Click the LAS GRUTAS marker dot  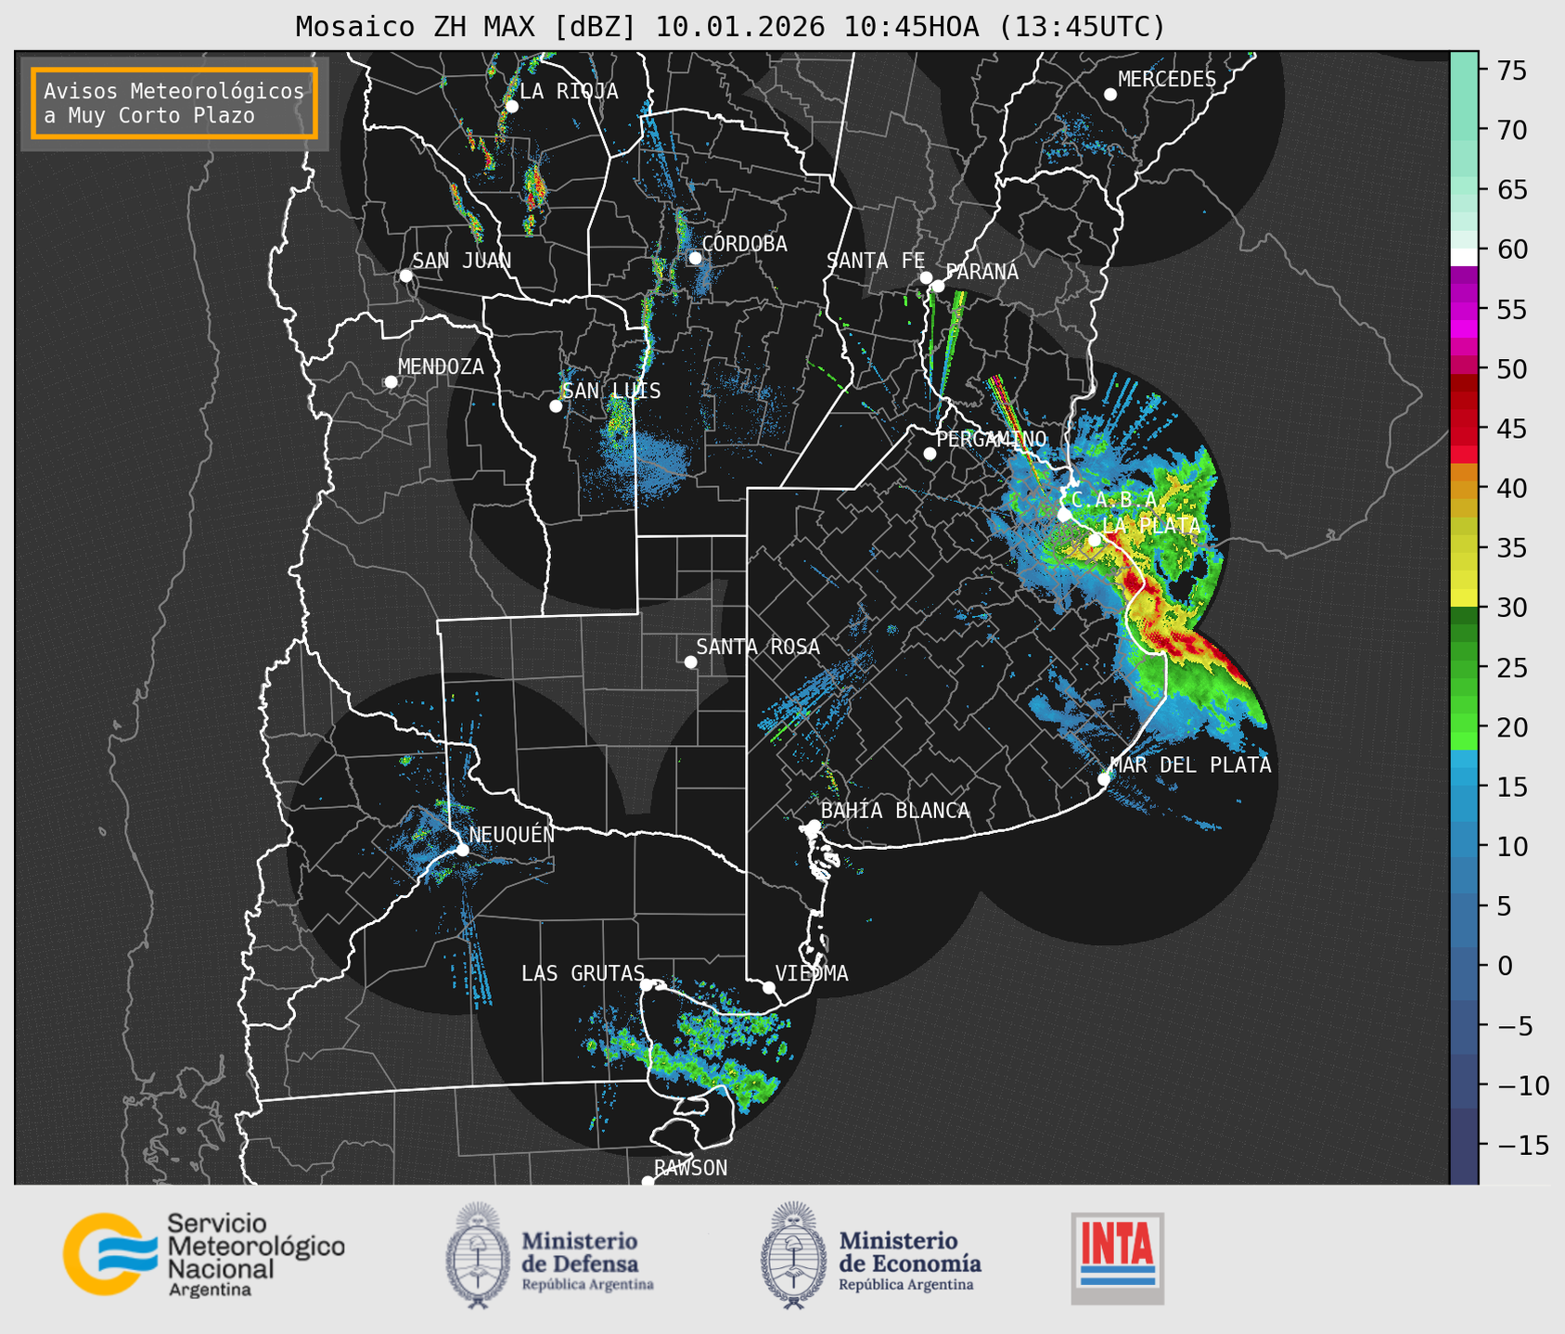pyautogui.click(x=647, y=985)
